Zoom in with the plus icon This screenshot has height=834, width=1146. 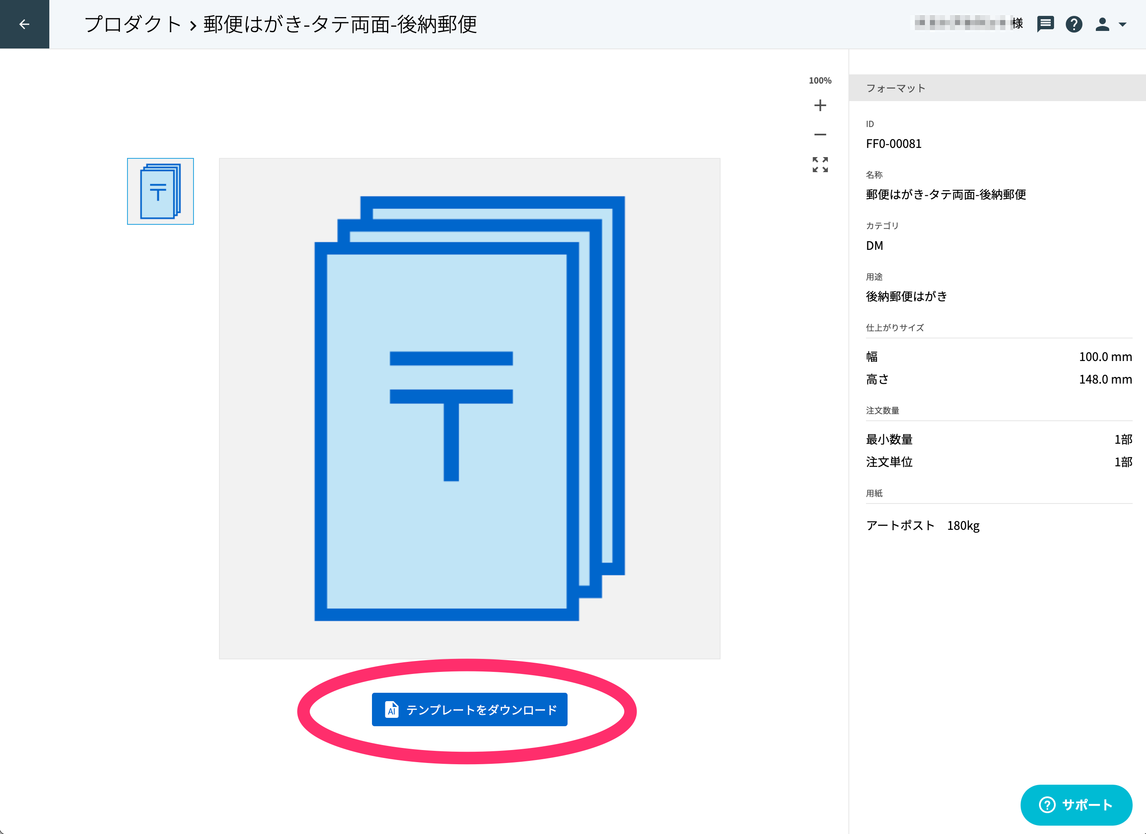(820, 105)
